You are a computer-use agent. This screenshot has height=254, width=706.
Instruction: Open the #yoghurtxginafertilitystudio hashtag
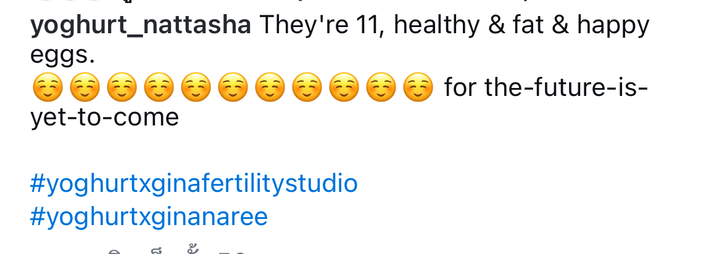[x=194, y=184]
